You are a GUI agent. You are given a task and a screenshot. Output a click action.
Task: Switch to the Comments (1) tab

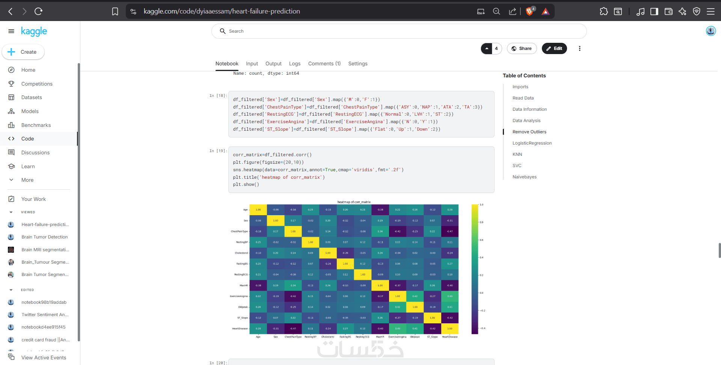(x=324, y=63)
